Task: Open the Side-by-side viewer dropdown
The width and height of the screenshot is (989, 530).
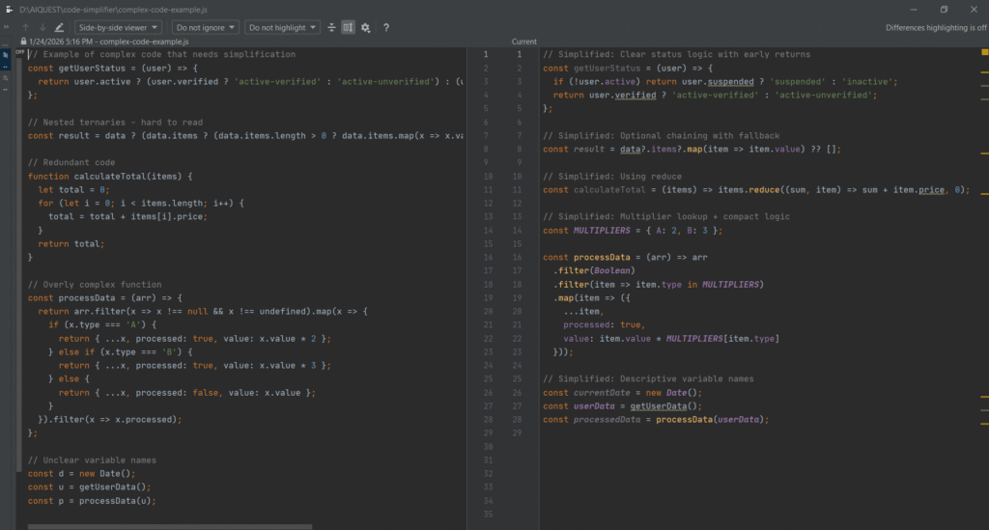Action: (118, 28)
